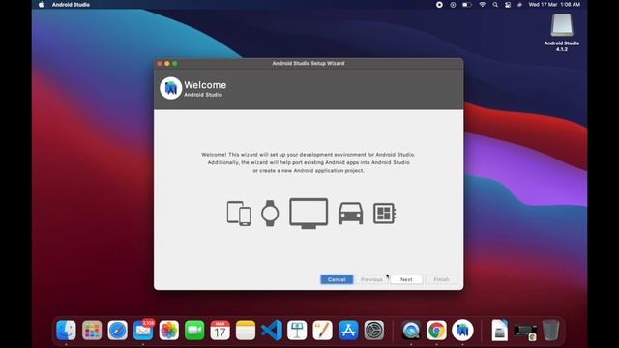Open the Trash in the Dock
This screenshot has width=619, height=348.
click(x=550, y=331)
